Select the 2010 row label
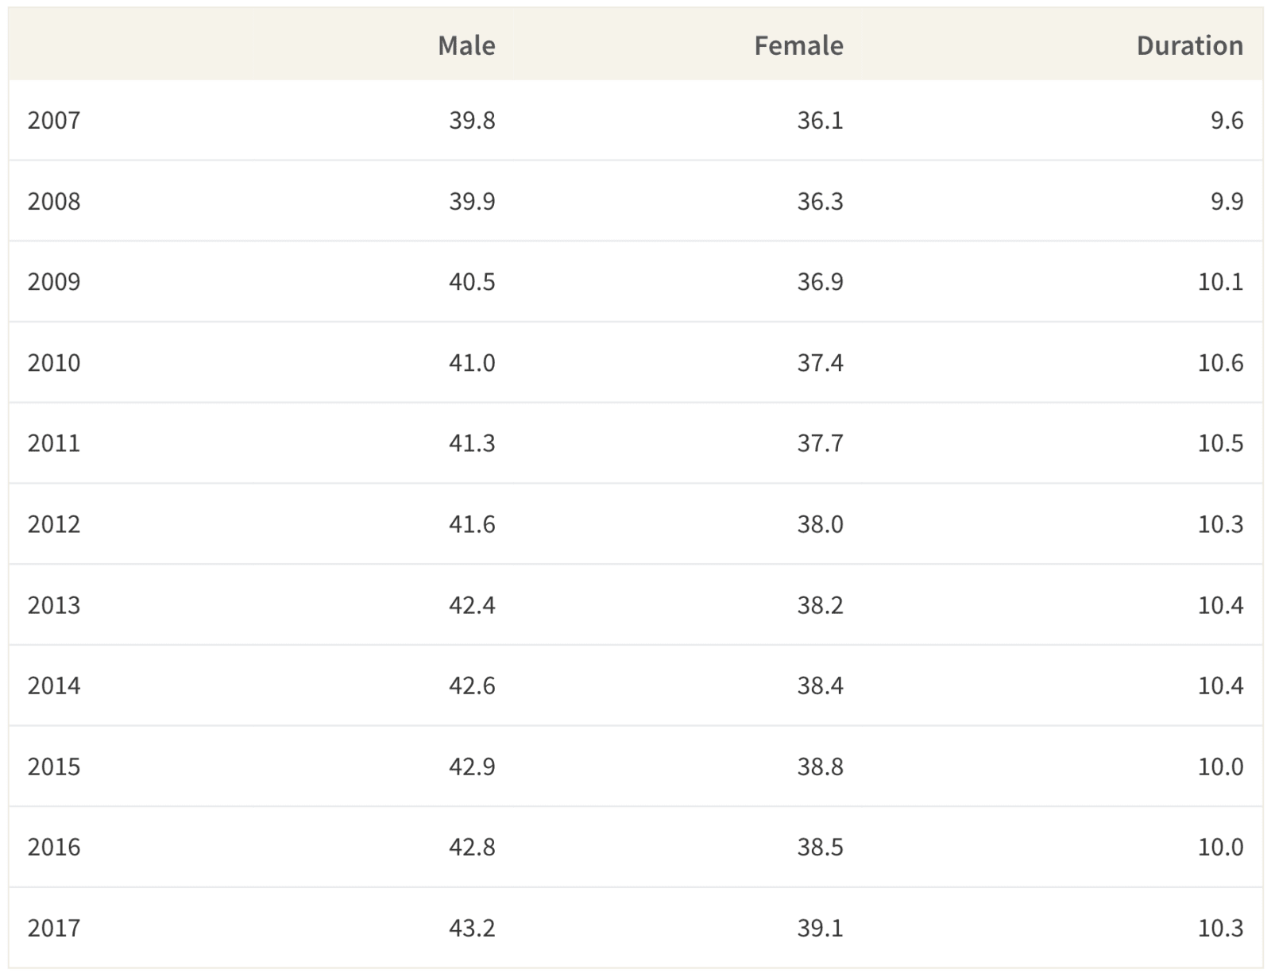The height and width of the screenshot is (977, 1271). (54, 363)
